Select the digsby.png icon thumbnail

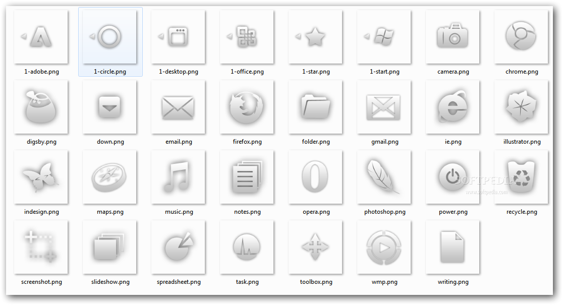(x=41, y=107)
